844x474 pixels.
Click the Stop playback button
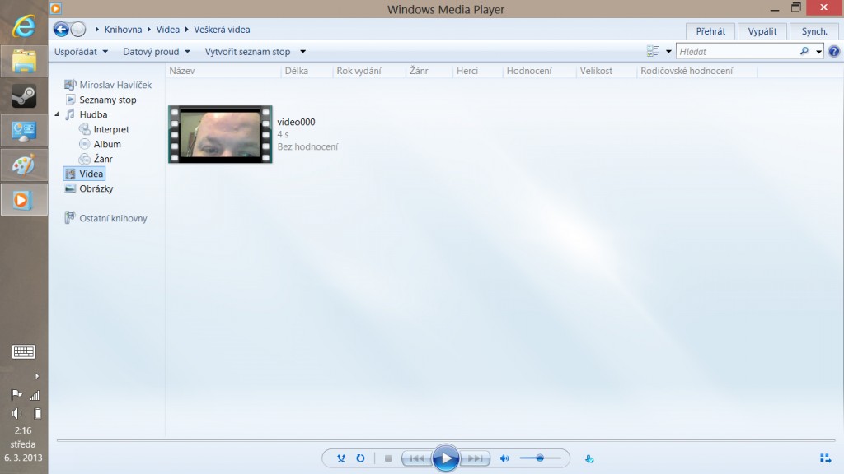click(x=388, y=458)
